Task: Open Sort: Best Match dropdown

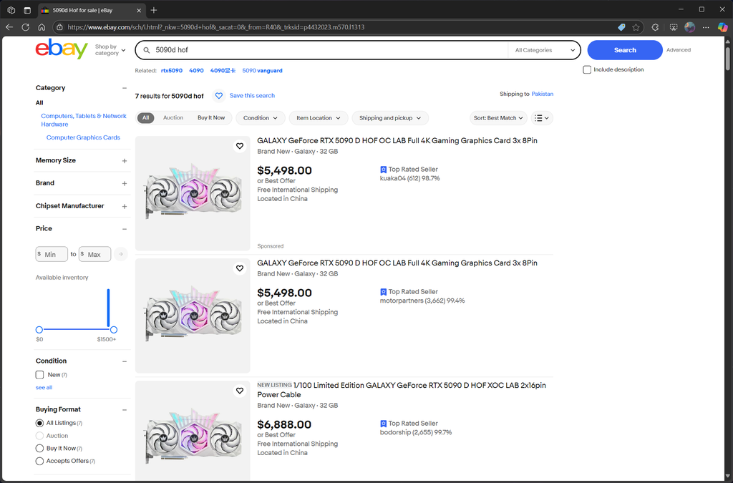Action: coord(498,118)
